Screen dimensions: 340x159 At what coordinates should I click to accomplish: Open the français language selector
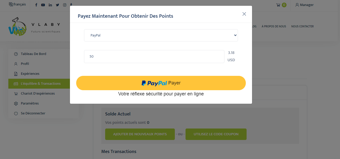click(17, 4)
